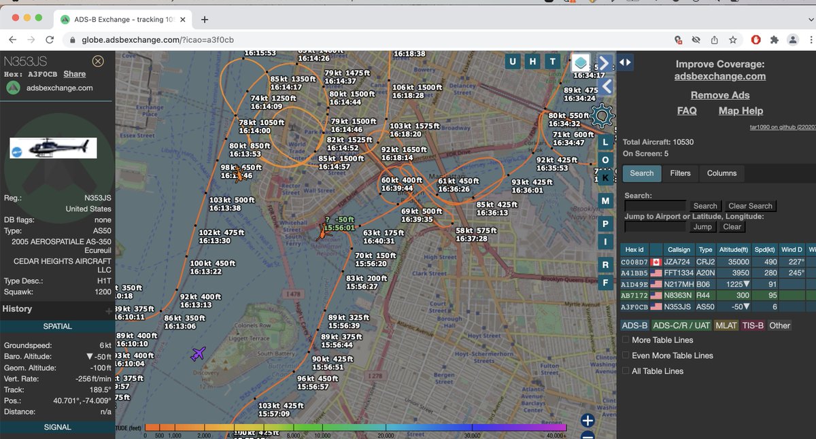Open the adsbexchange.com Improve Coverage link
Viewport: 816px width, 439px height.
tap(719, 76)
